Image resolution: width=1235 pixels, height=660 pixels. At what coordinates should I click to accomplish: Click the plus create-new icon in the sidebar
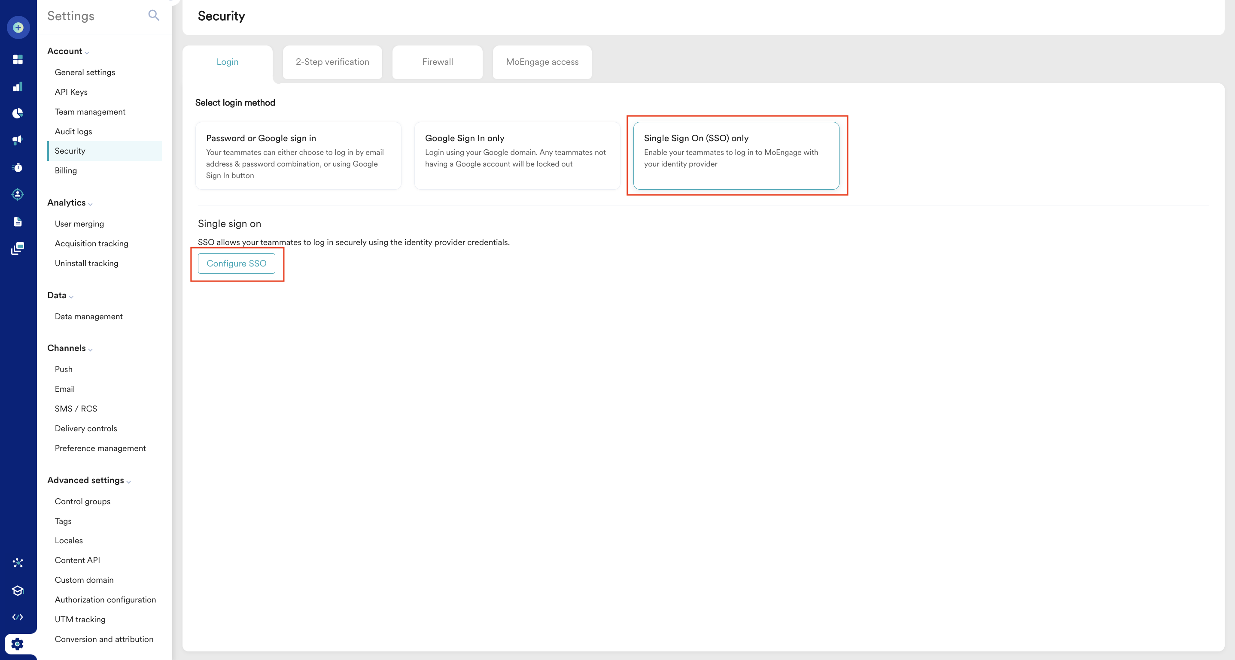click(18, 28)
